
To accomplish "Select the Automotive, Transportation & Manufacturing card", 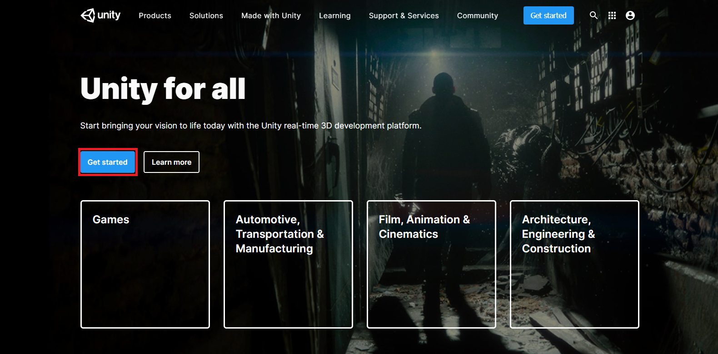I will tap(288, 264).
